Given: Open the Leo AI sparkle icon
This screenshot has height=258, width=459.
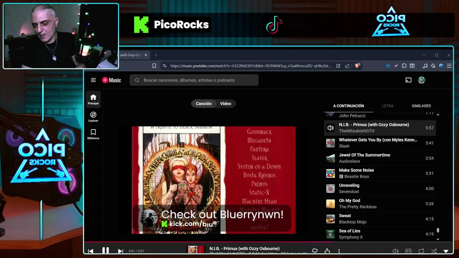Looking at the screenshot, I should [433, 66].
